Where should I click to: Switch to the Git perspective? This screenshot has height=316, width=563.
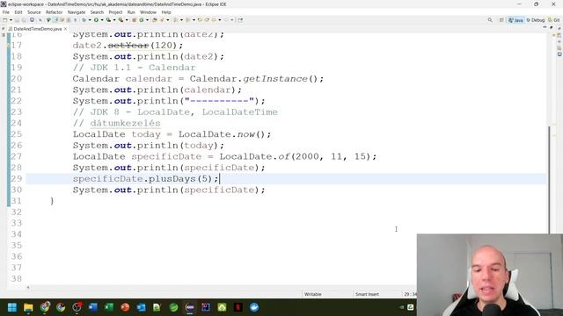pos(554,20)
